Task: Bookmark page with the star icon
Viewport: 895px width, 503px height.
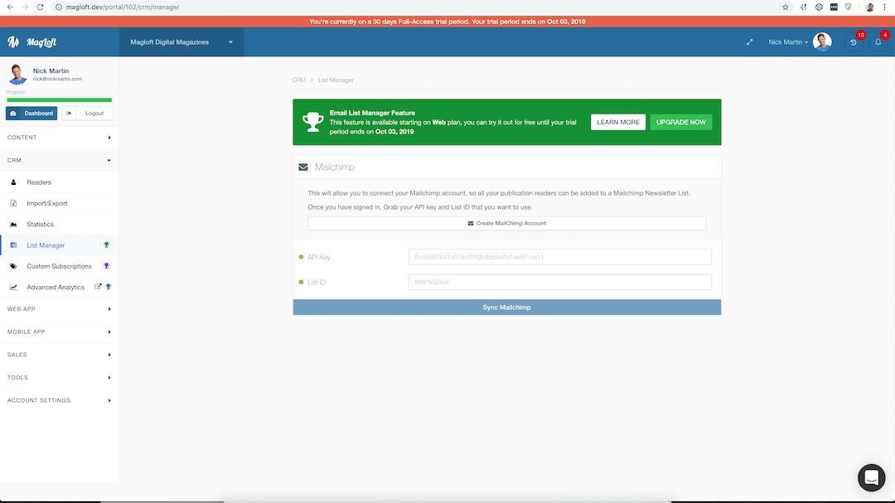Action: pyautogui.click(x=786, y=7)
